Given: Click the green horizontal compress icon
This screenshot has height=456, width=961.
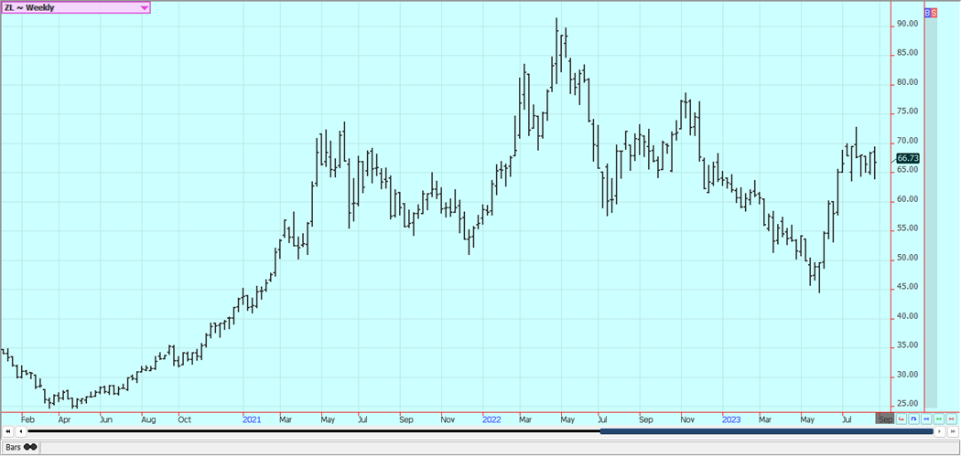Looking at the screenshot, I should coord(939,419).
